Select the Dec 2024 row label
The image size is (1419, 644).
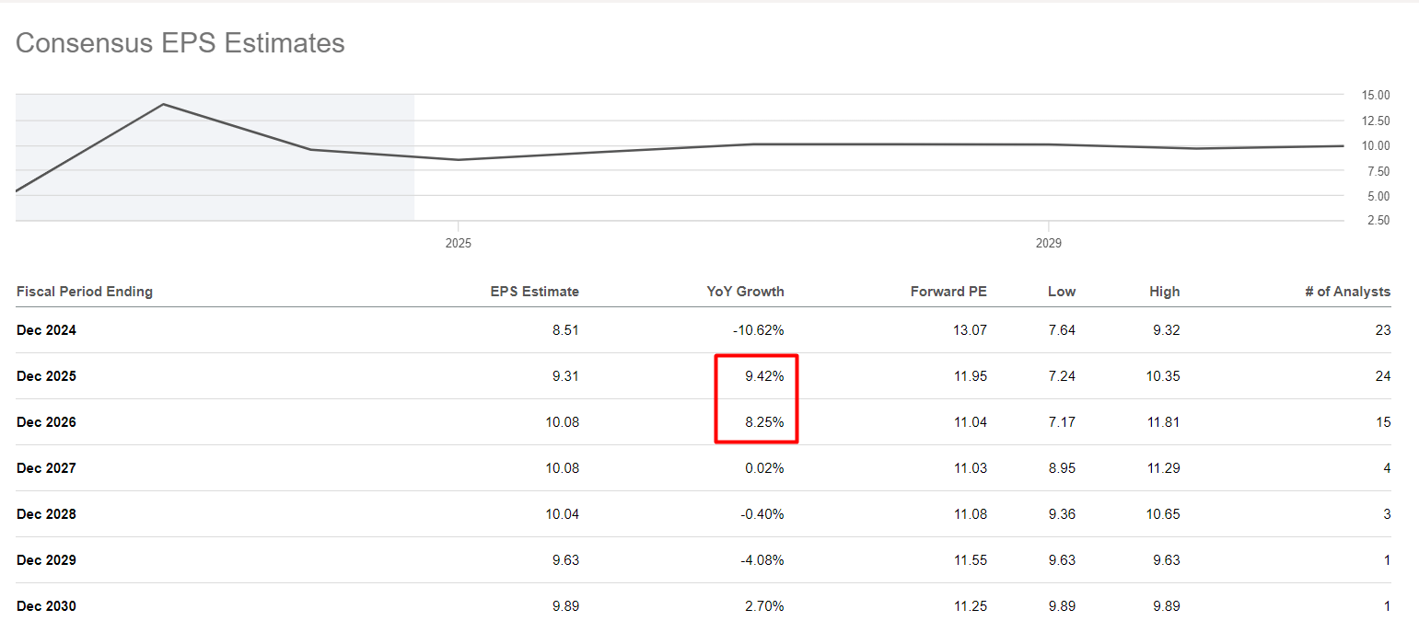pos(46,330)
